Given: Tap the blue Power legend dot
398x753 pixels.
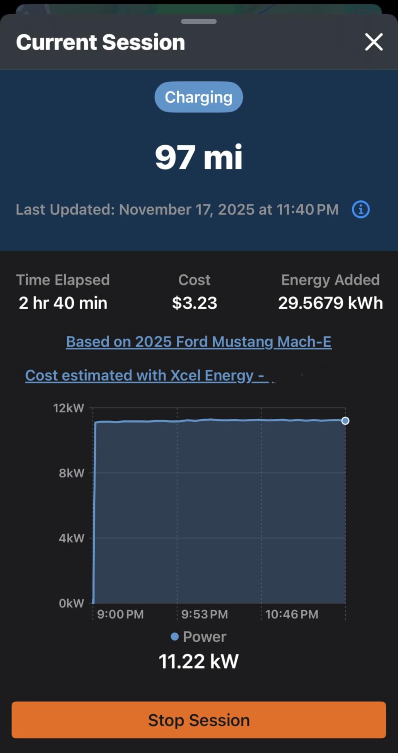Looking at the screenshot, I should click(174, 636).
